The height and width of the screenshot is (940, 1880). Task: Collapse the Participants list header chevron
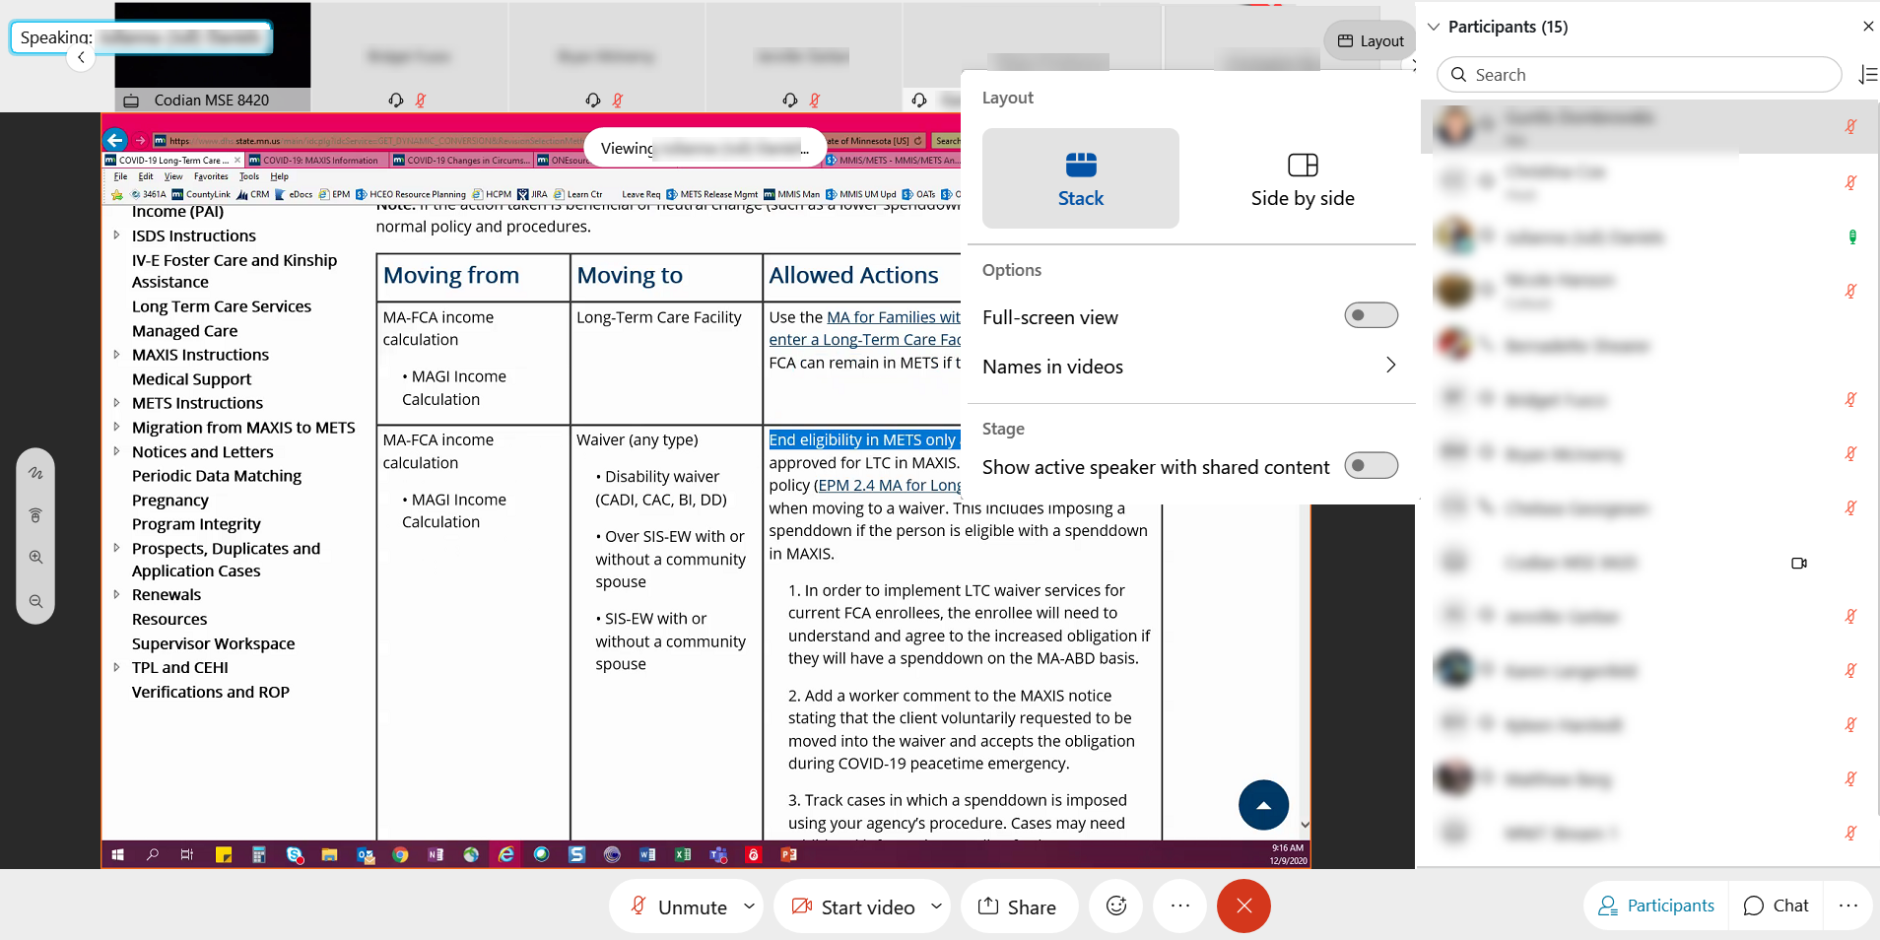click(x=1434, y=27)
